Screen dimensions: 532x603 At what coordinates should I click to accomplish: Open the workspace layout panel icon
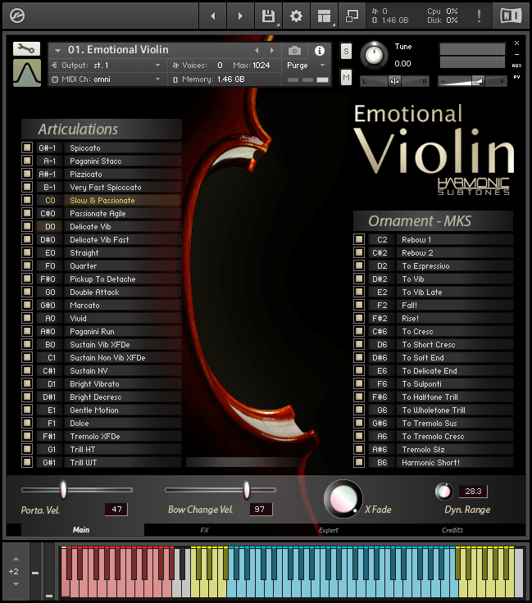coord(324,16)
